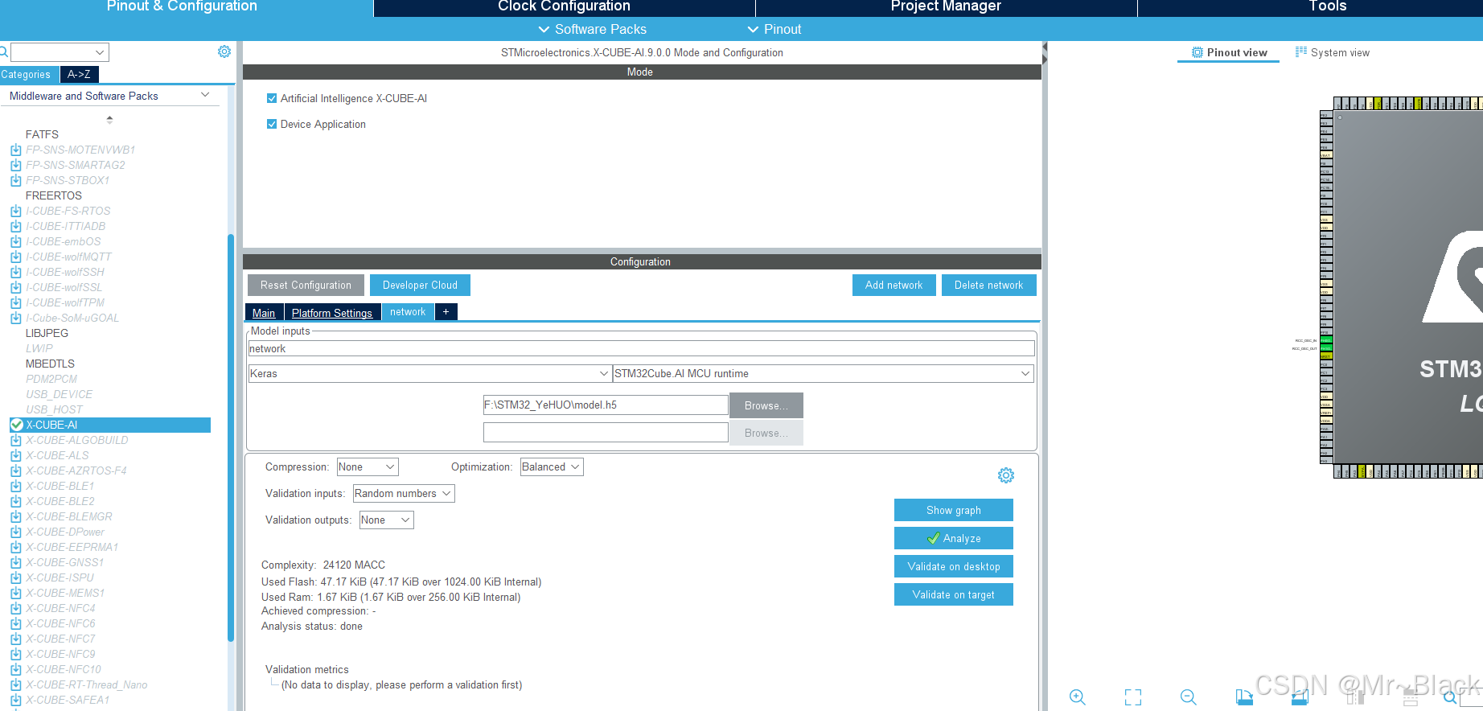Open the Compression dropdown

(x=368, y=466)
